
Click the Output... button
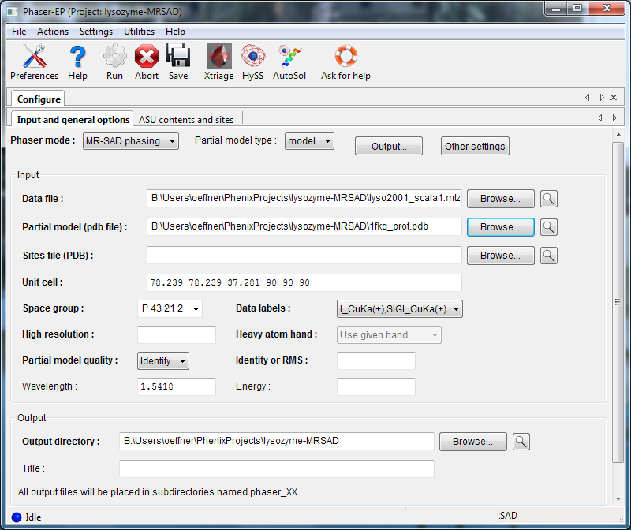pos(388,147)
